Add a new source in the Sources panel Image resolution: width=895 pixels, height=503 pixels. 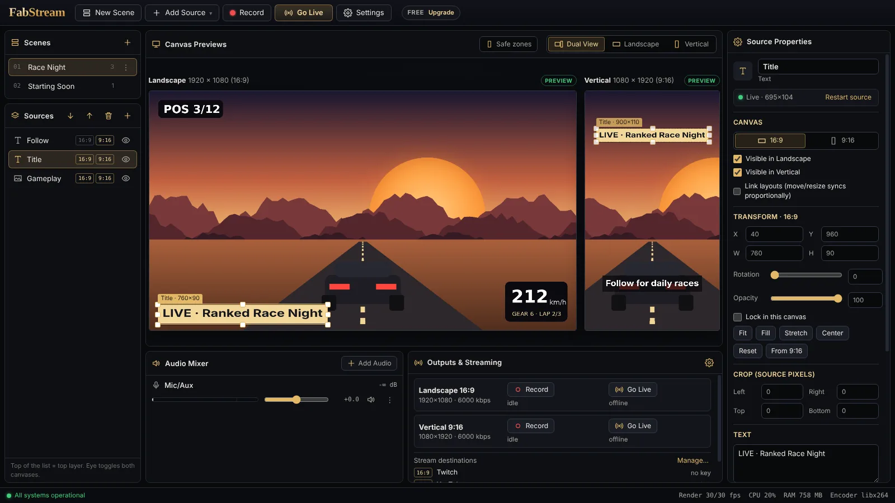pos(128,116)
